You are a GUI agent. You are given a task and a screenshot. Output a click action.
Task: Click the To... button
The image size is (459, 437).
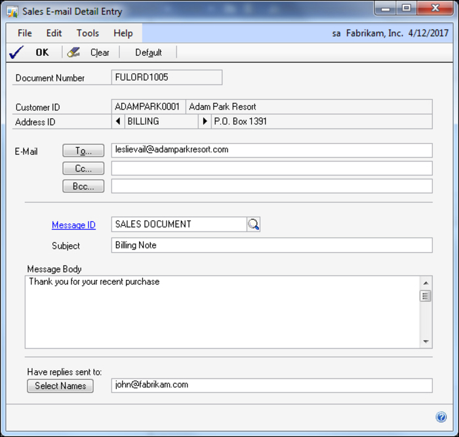pos(83,150)
